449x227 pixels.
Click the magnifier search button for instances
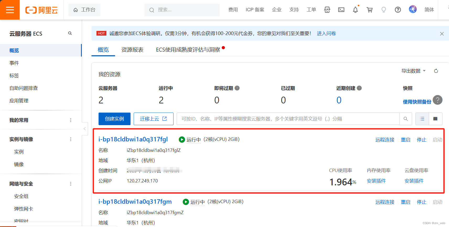(405, 119)
